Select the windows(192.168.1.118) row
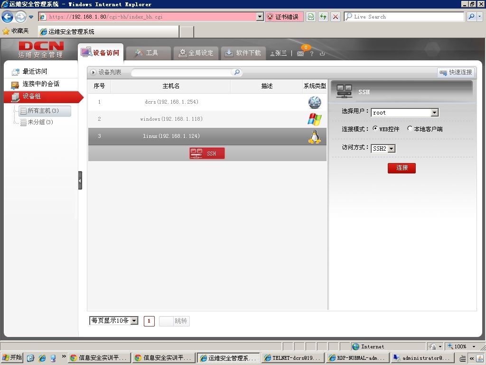Viewport: 486px width, 365px height. click(x=207, y=119)
